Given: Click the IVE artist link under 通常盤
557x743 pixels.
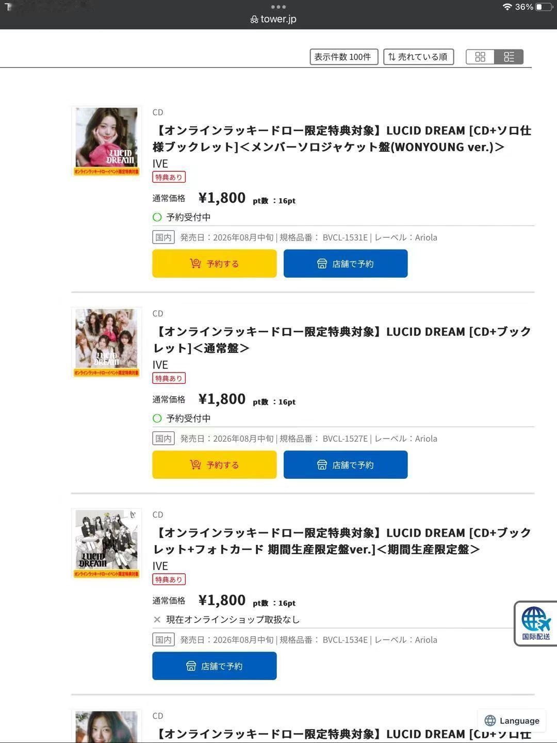Looking at the screenshot, I should (x=160, y=365).
